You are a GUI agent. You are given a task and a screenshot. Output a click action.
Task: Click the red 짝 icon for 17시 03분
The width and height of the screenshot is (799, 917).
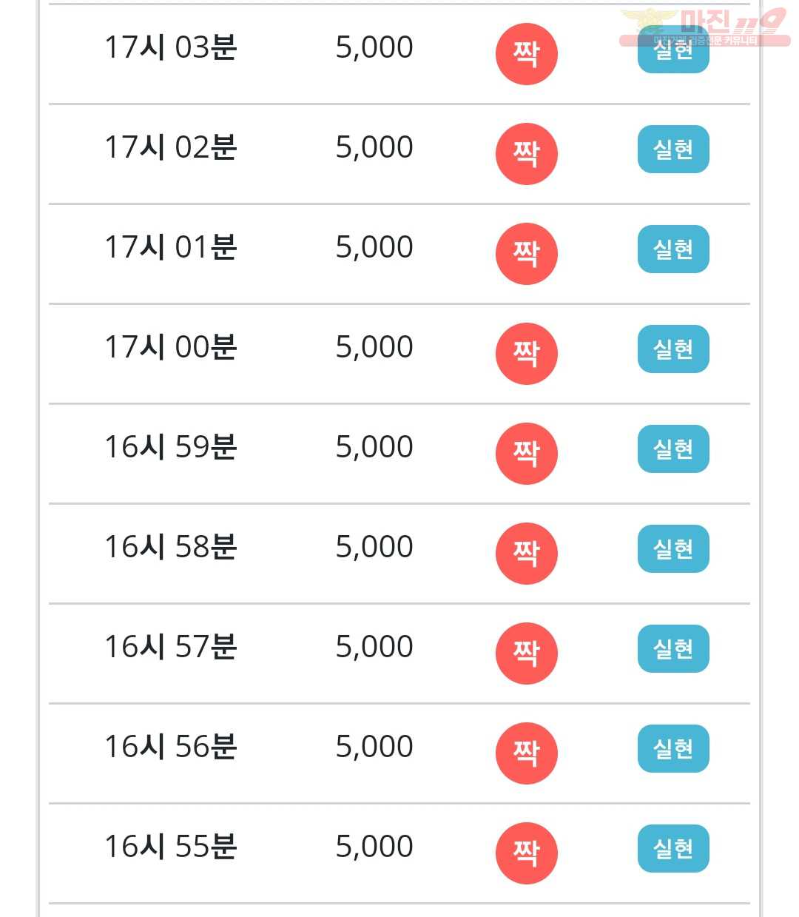click(526, 54)
